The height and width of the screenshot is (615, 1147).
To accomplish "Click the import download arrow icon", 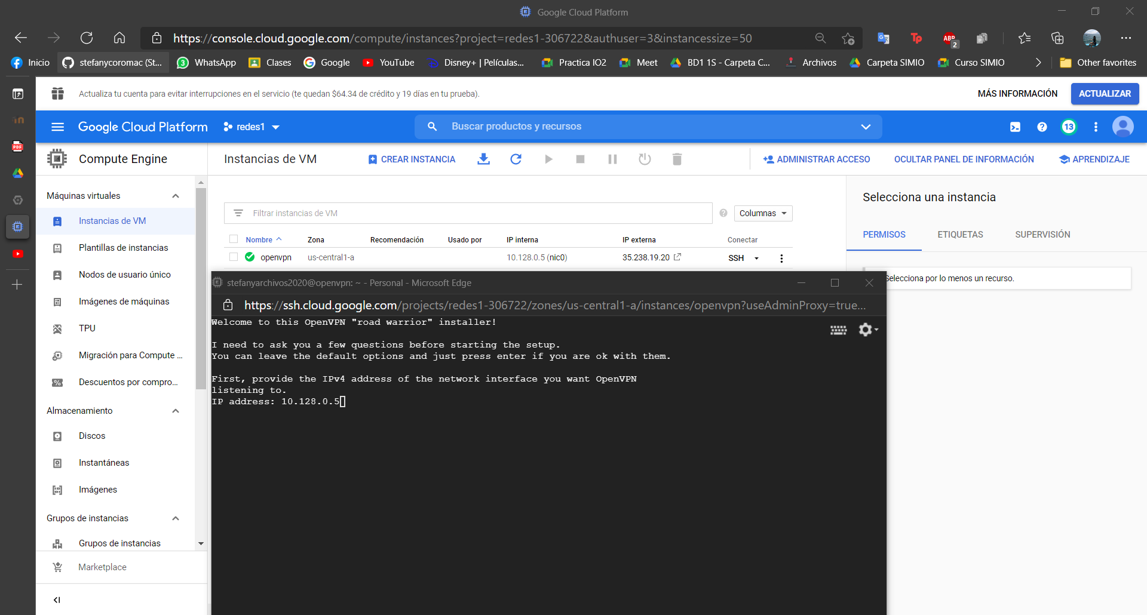I will click(x=484, y=159).
